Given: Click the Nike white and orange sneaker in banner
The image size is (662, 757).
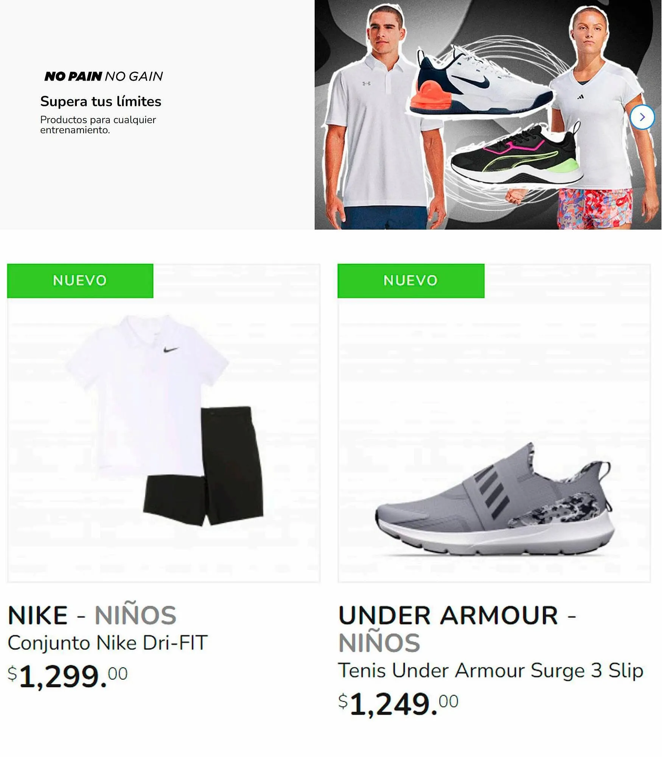Looking at the screenshot, I should (x=480, y=81).
